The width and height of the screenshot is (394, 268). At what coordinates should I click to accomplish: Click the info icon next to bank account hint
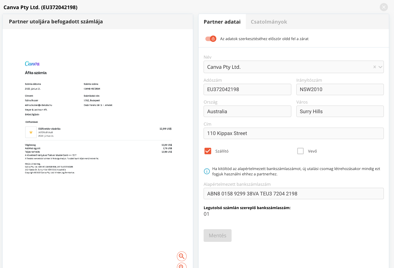(207, 171)
